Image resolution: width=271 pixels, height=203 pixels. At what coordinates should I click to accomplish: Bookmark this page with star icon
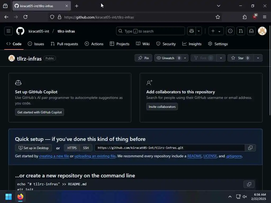218,17
